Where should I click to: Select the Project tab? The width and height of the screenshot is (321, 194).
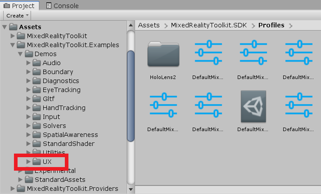tap(19, 6)
